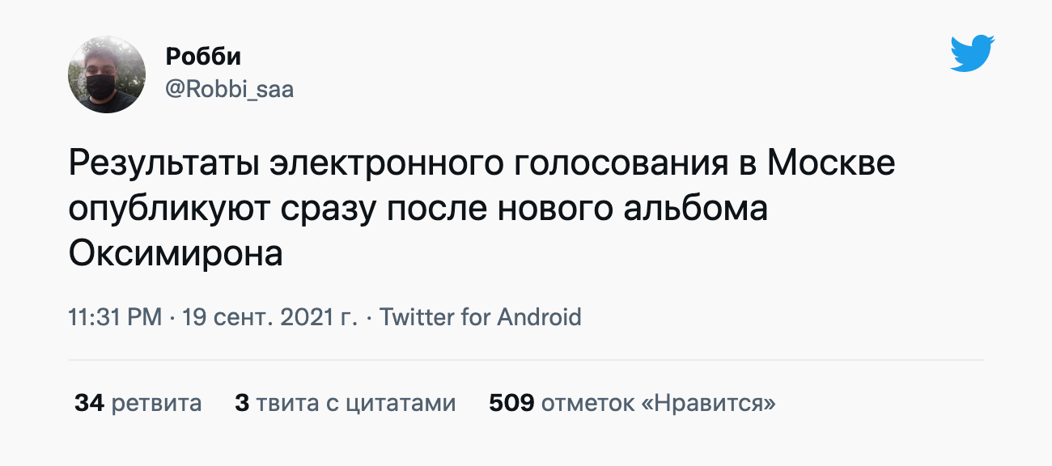
Task: Click the word Результаты in the tweet
Action: tap(163, 164)
